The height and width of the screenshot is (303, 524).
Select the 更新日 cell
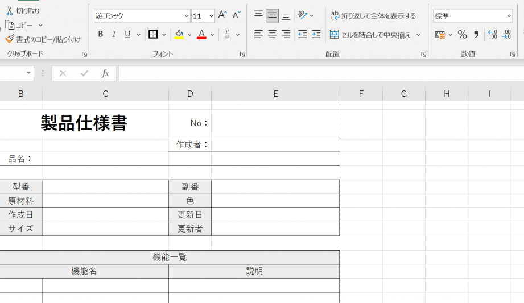coord(190,215)
